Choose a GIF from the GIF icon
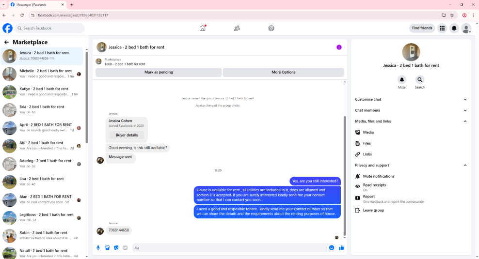Image resolution: width=479 pixels, height=259 pixels. [x=125, y=248]
